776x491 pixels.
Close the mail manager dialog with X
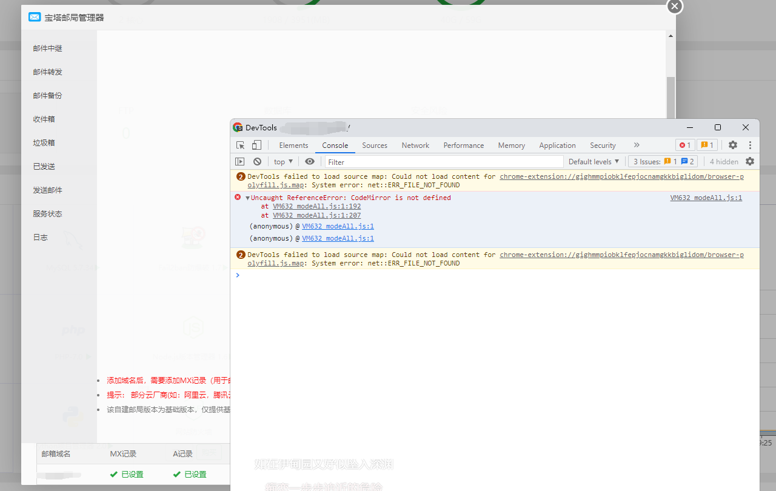(674, 6)
